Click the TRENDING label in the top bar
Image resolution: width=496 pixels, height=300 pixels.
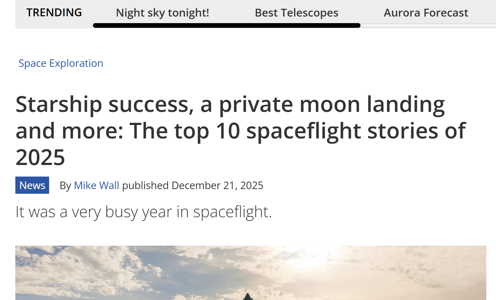[x=54, y=12]
